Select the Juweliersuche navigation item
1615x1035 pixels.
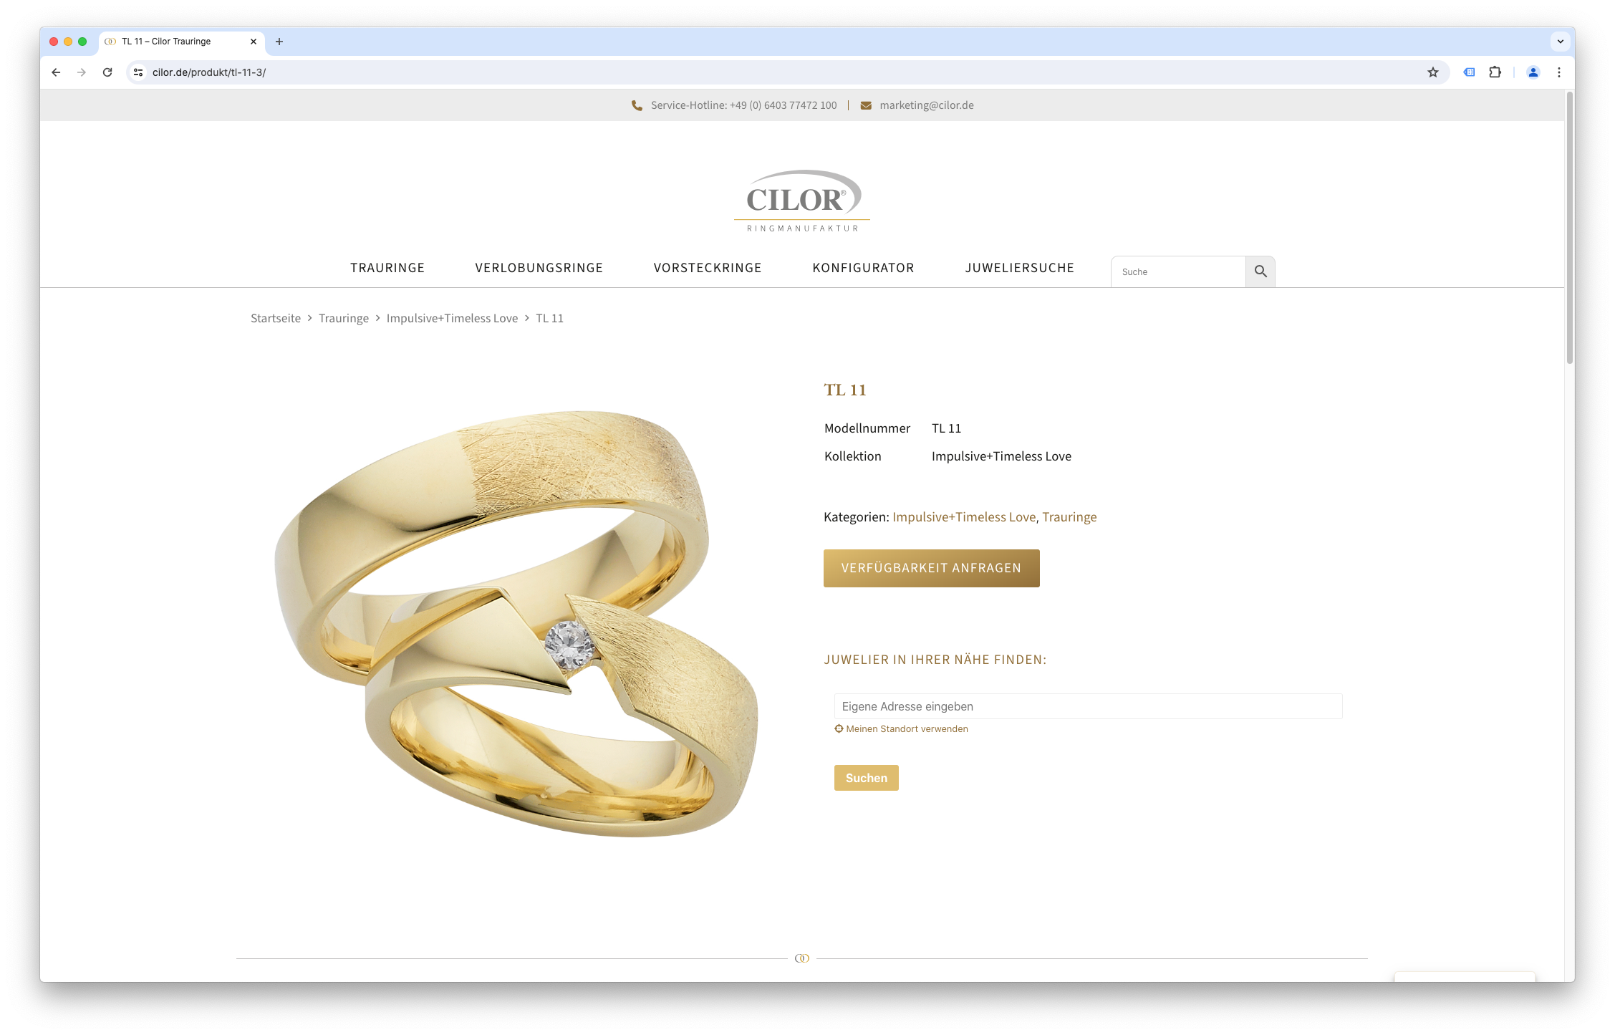pos(1019,268)
